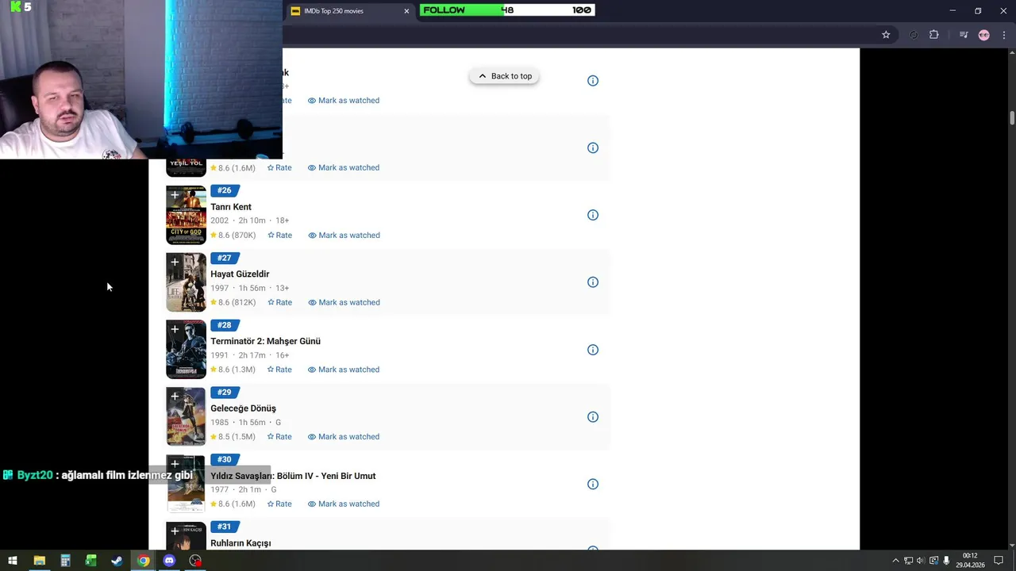1016x571 pixels.
Task: Open Excel from the taskbar
Action: point(90,561)
